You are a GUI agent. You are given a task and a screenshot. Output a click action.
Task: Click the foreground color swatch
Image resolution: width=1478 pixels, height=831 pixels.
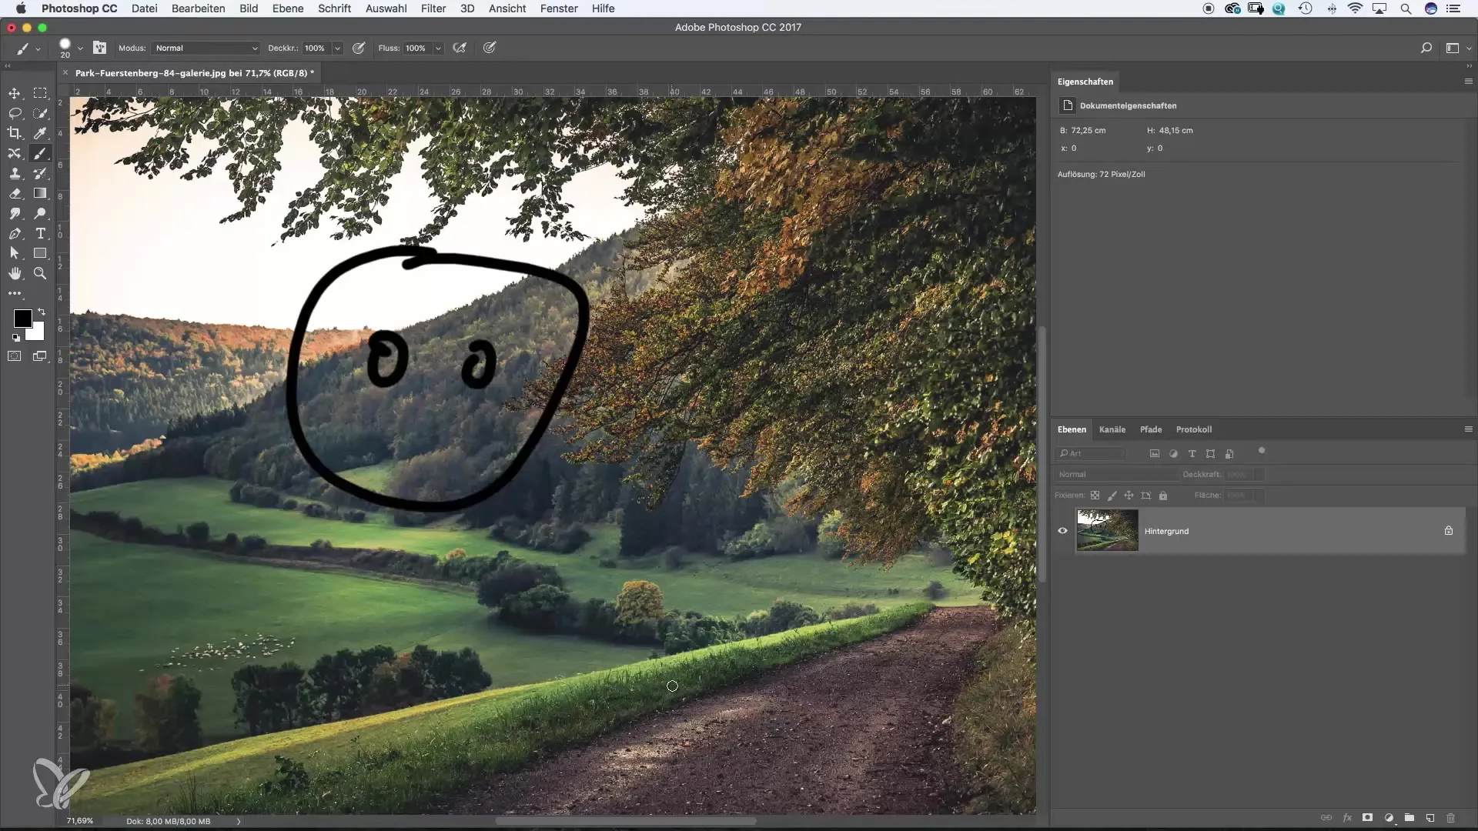point(22,318)
